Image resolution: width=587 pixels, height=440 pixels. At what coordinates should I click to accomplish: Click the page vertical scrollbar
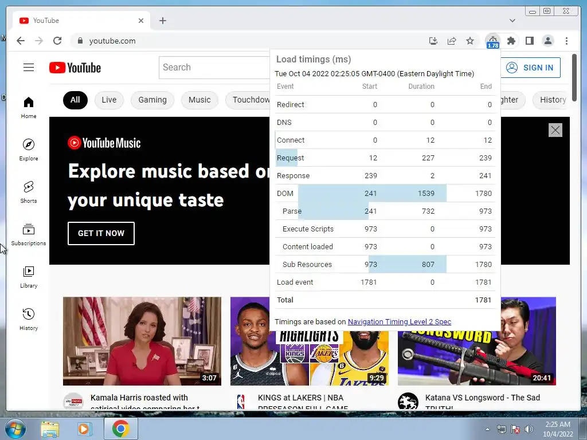[574, 77]
